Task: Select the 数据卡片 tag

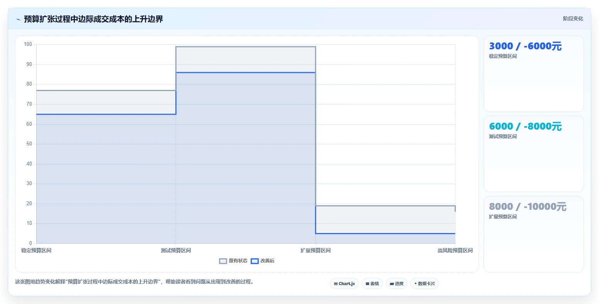Action: pos(425,284)
